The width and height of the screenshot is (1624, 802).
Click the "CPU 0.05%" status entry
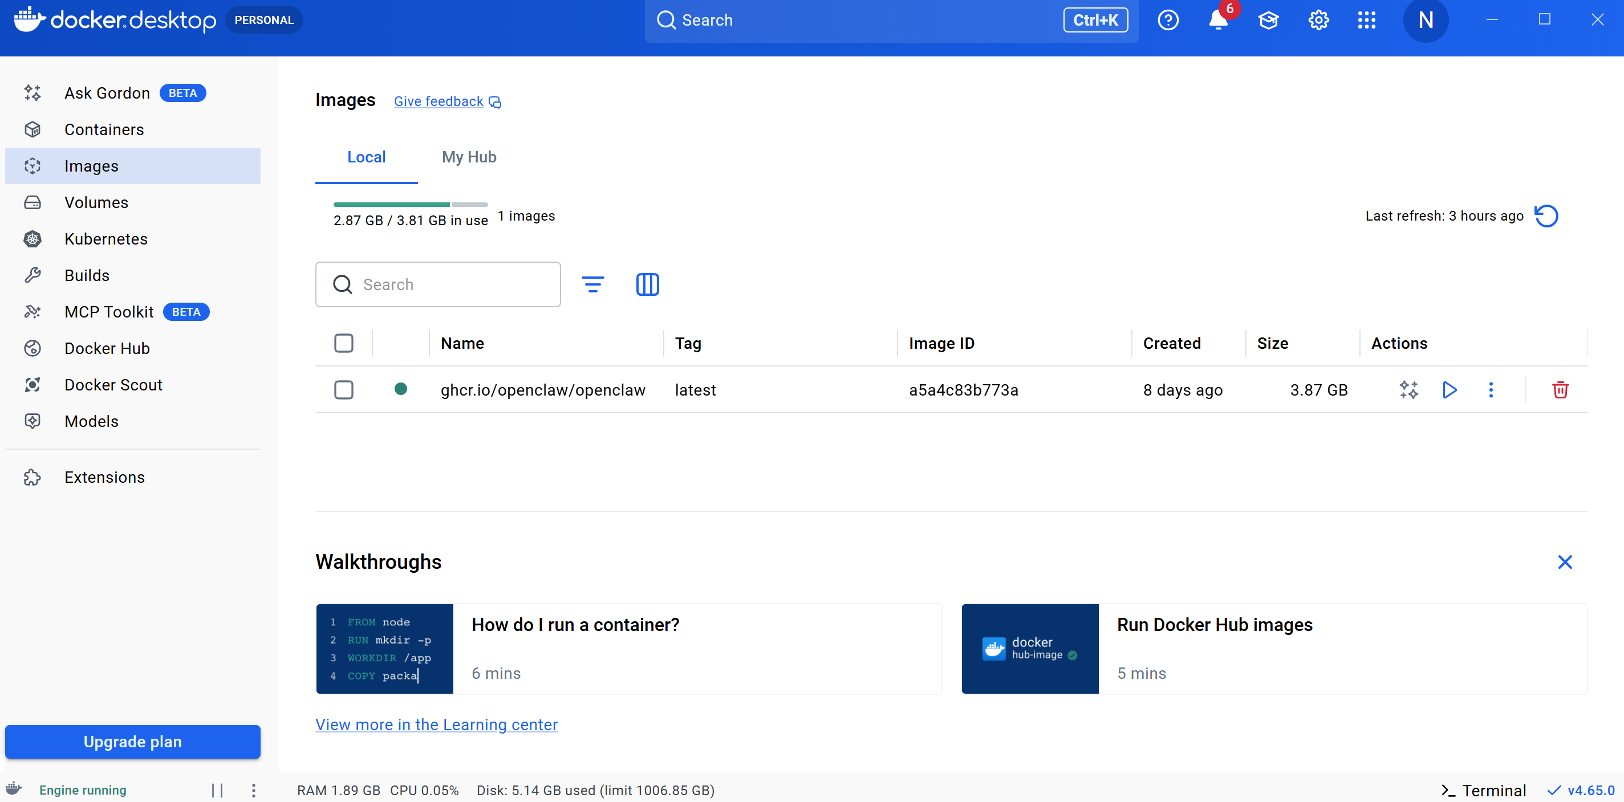[x=424, y=790]
